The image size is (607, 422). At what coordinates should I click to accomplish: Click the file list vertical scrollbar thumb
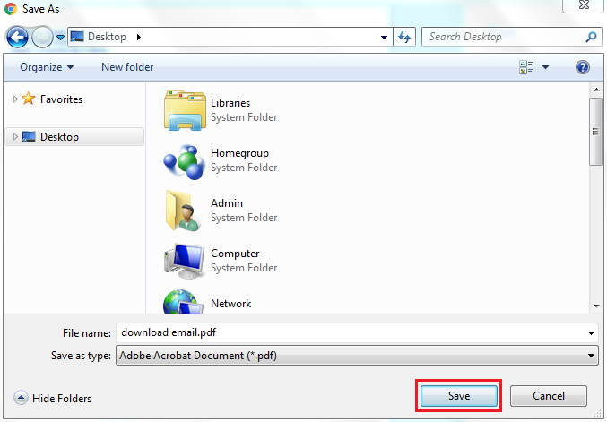point(596,132)
